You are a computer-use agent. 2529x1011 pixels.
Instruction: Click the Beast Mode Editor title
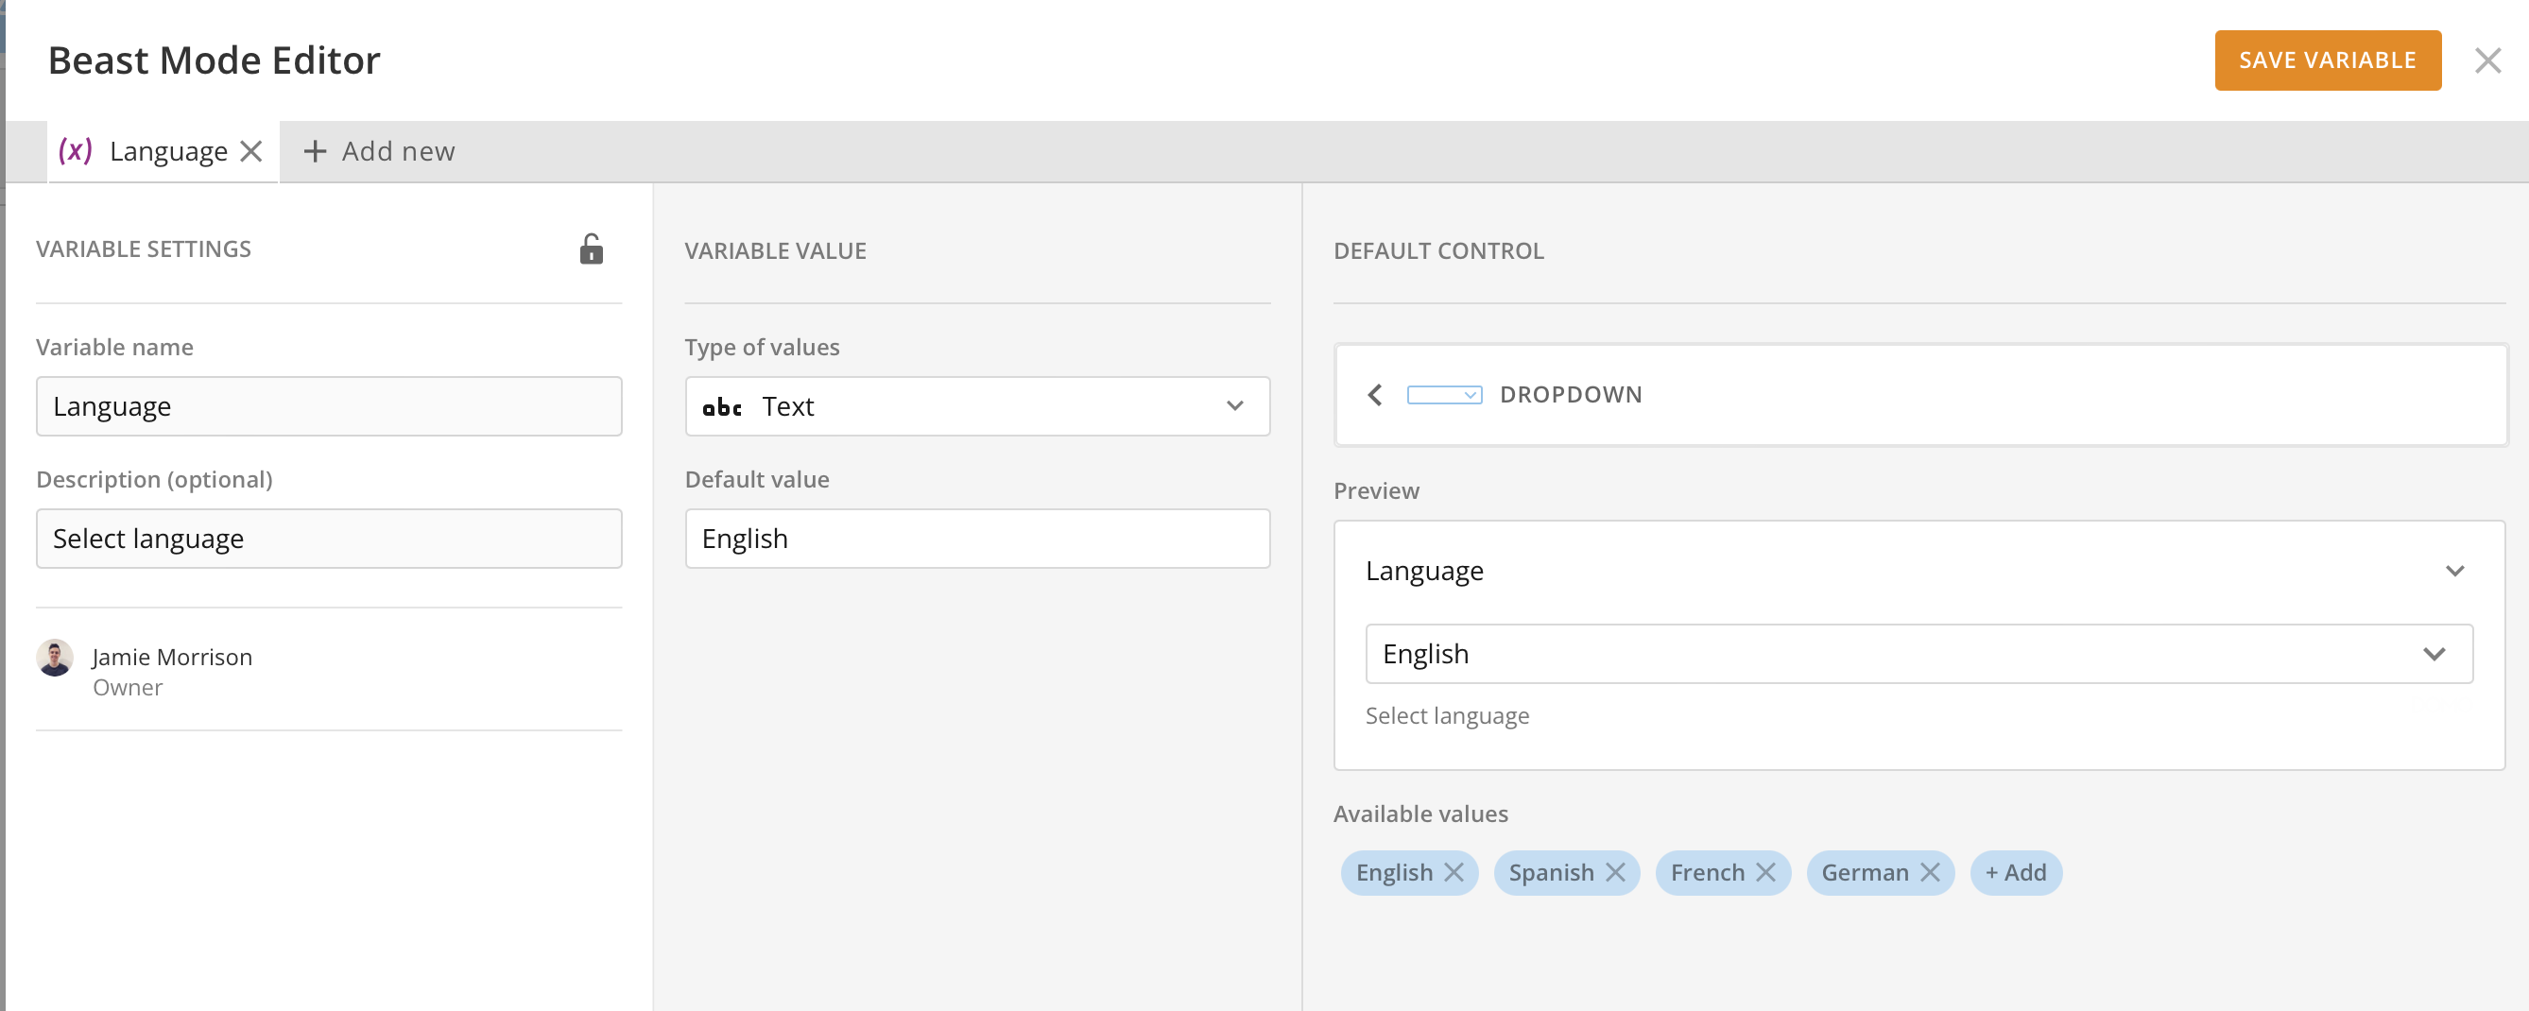pos(214,60)
